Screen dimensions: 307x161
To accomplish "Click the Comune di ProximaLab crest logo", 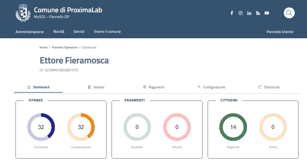I will (23, 13).
